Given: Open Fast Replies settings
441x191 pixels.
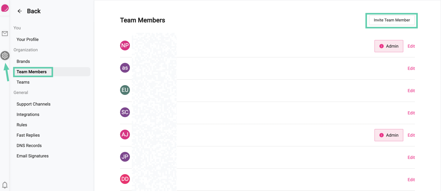Looking at the screenshot, I should tap(28, 135).
